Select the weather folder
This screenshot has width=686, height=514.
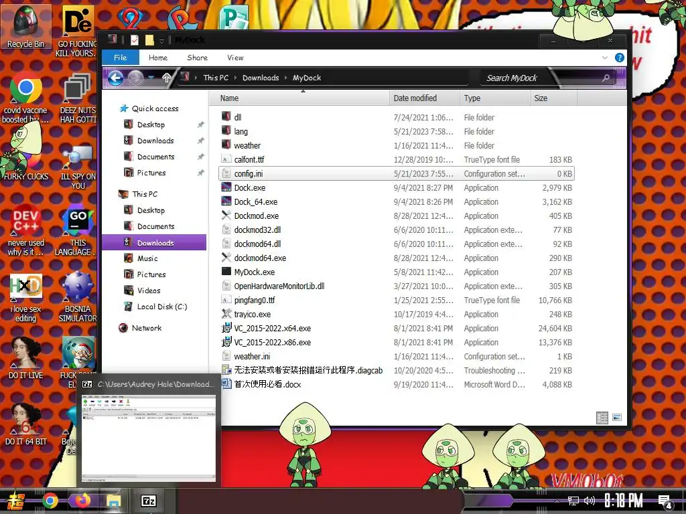tap(397, 145)
